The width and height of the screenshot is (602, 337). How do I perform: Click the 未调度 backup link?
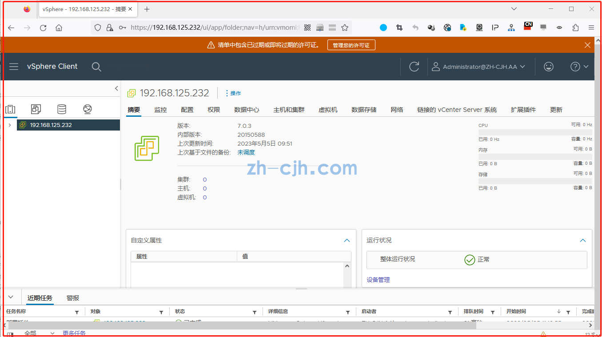click(246, 152)
